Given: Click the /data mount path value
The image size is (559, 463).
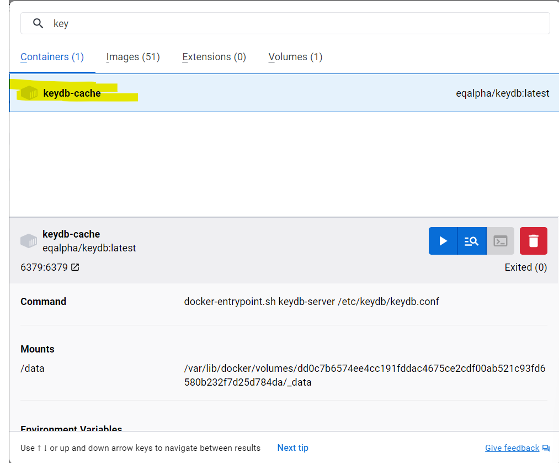Looking at the screenshot, I should point(32,368).
